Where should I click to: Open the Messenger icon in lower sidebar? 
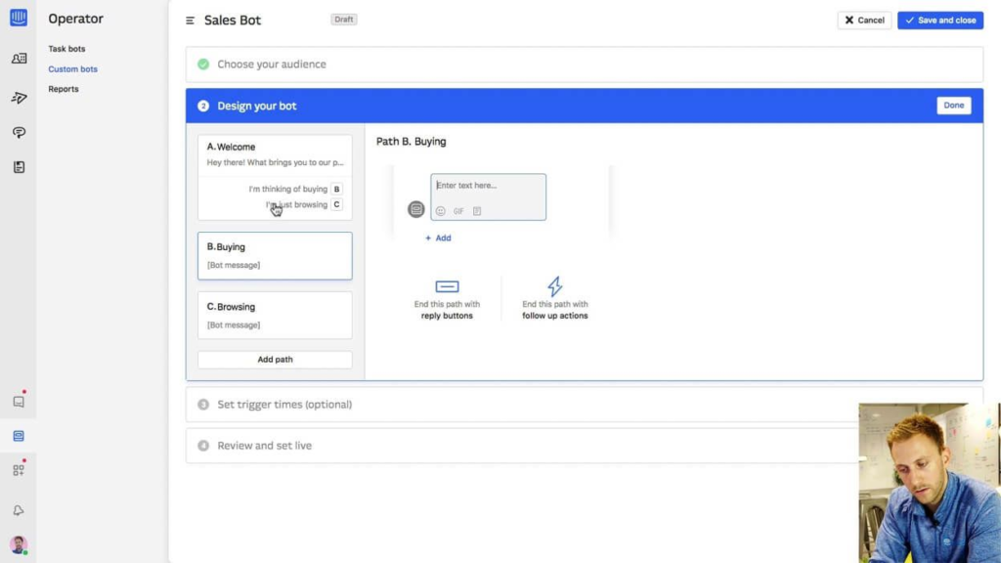point(17,400)
